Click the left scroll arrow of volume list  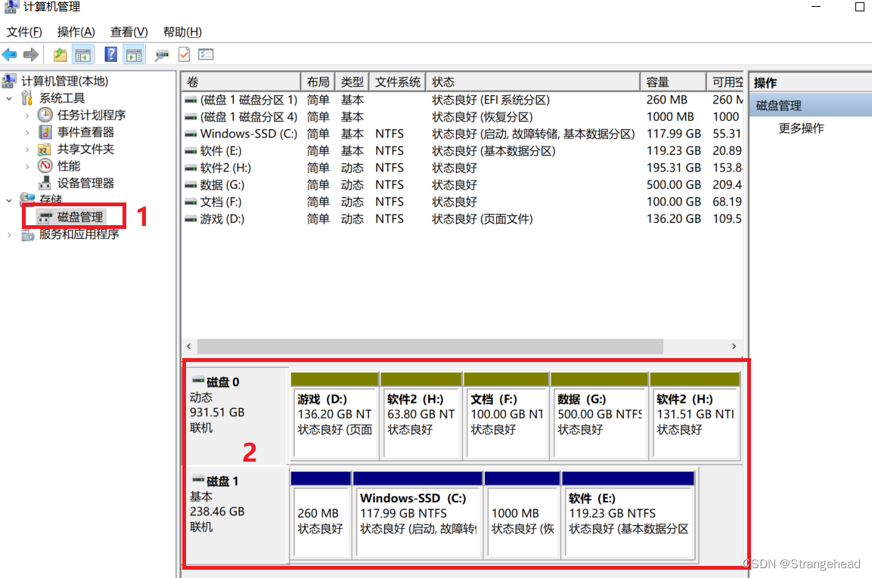(x=189, y=346)
